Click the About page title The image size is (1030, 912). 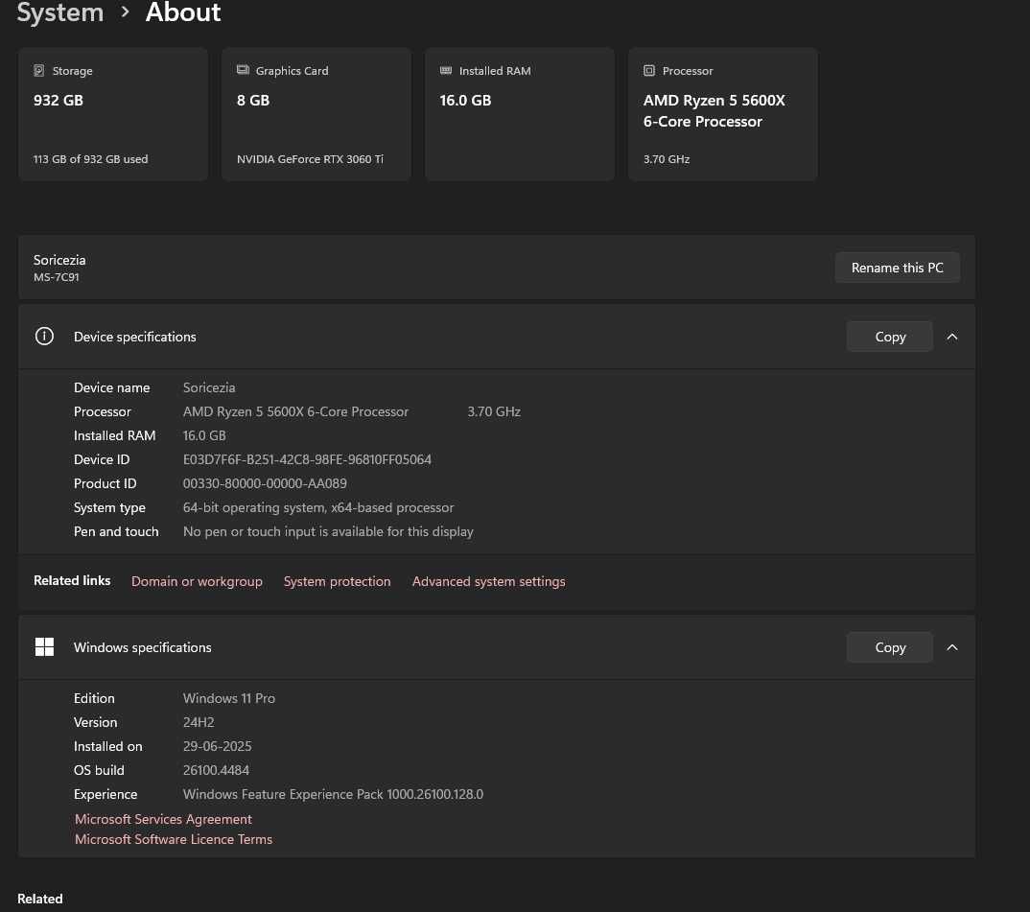(183, 12)
